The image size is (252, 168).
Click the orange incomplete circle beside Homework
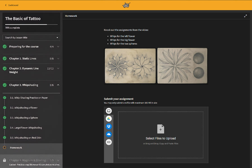pyautogui.click(x=4, y=148)
